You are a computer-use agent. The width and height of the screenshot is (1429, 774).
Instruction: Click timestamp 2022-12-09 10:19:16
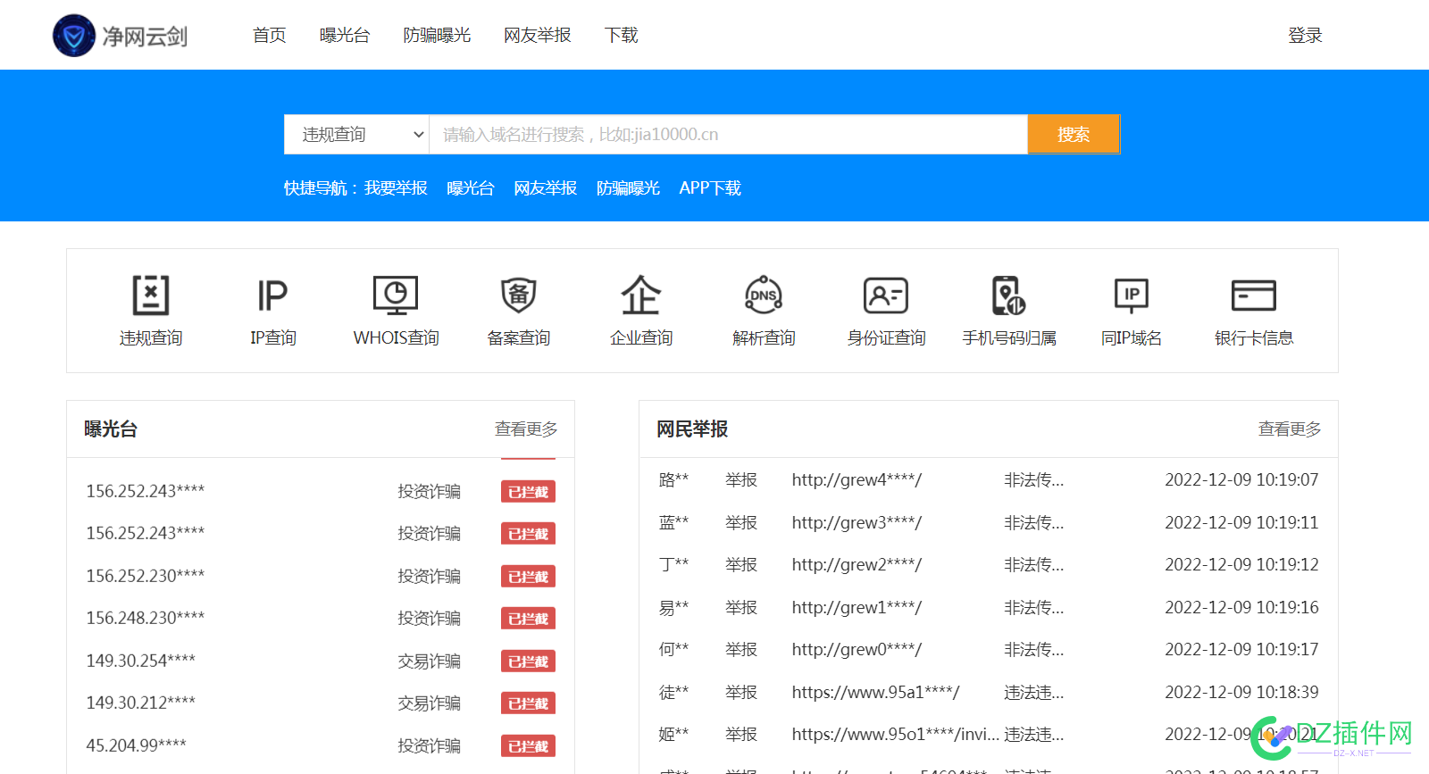(1241, 608)
